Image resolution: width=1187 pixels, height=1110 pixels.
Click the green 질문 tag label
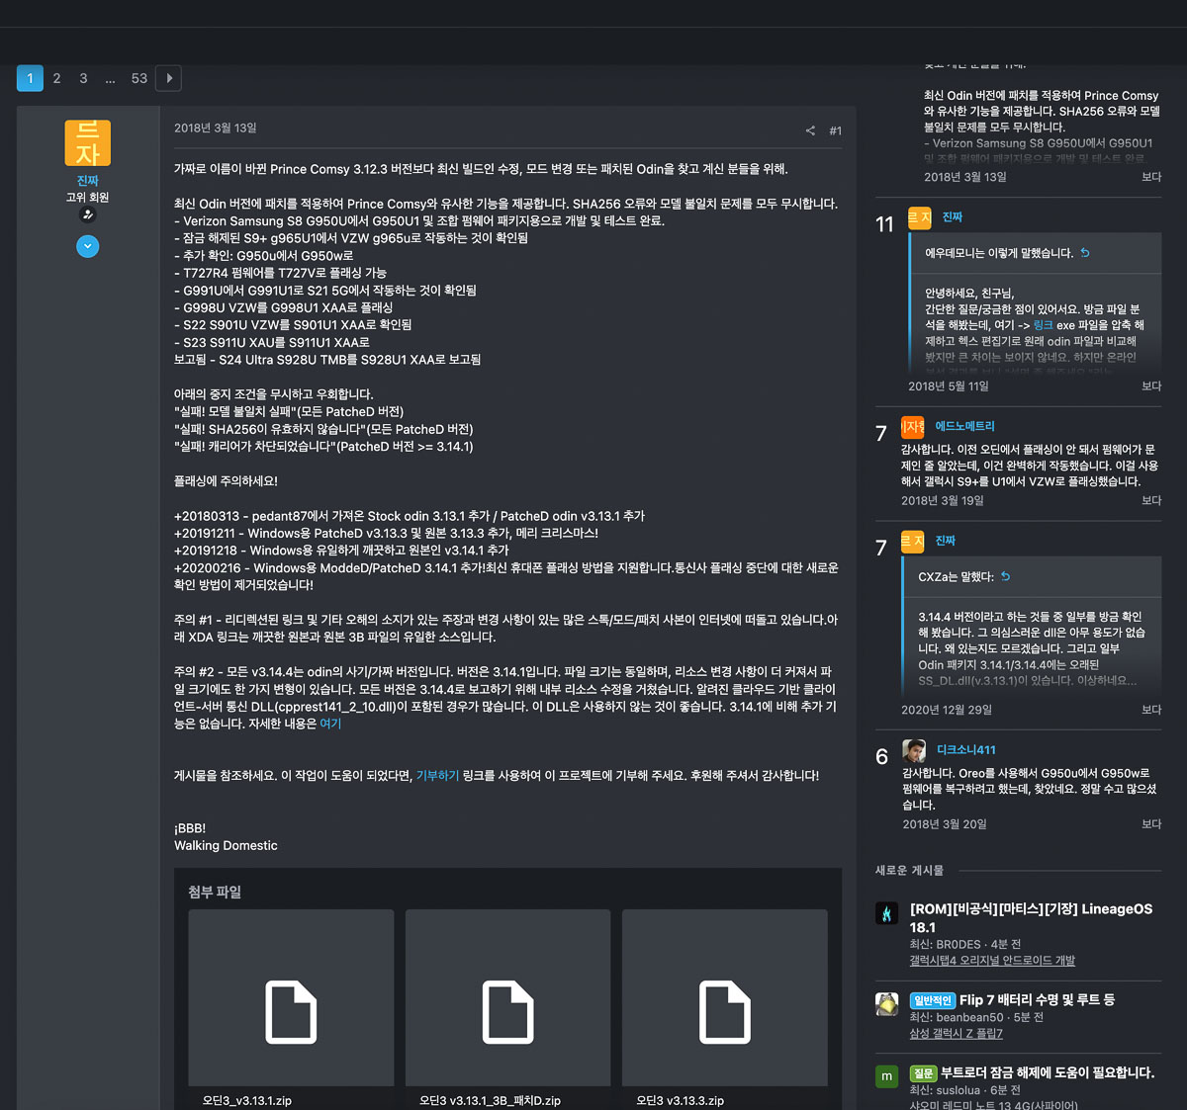pos(923,1072)
